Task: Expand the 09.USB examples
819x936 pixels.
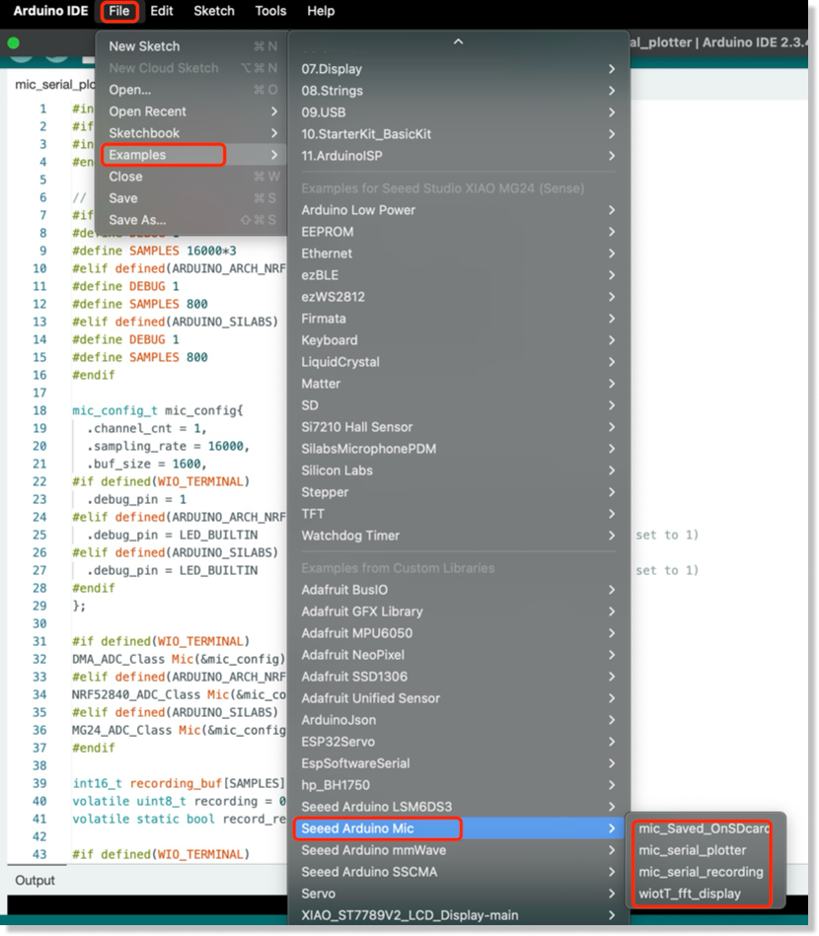Action: 458,112
